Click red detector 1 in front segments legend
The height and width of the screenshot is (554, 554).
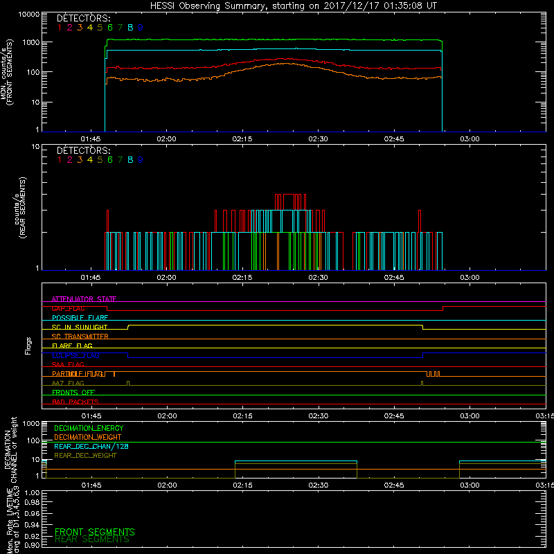(60, 28)
